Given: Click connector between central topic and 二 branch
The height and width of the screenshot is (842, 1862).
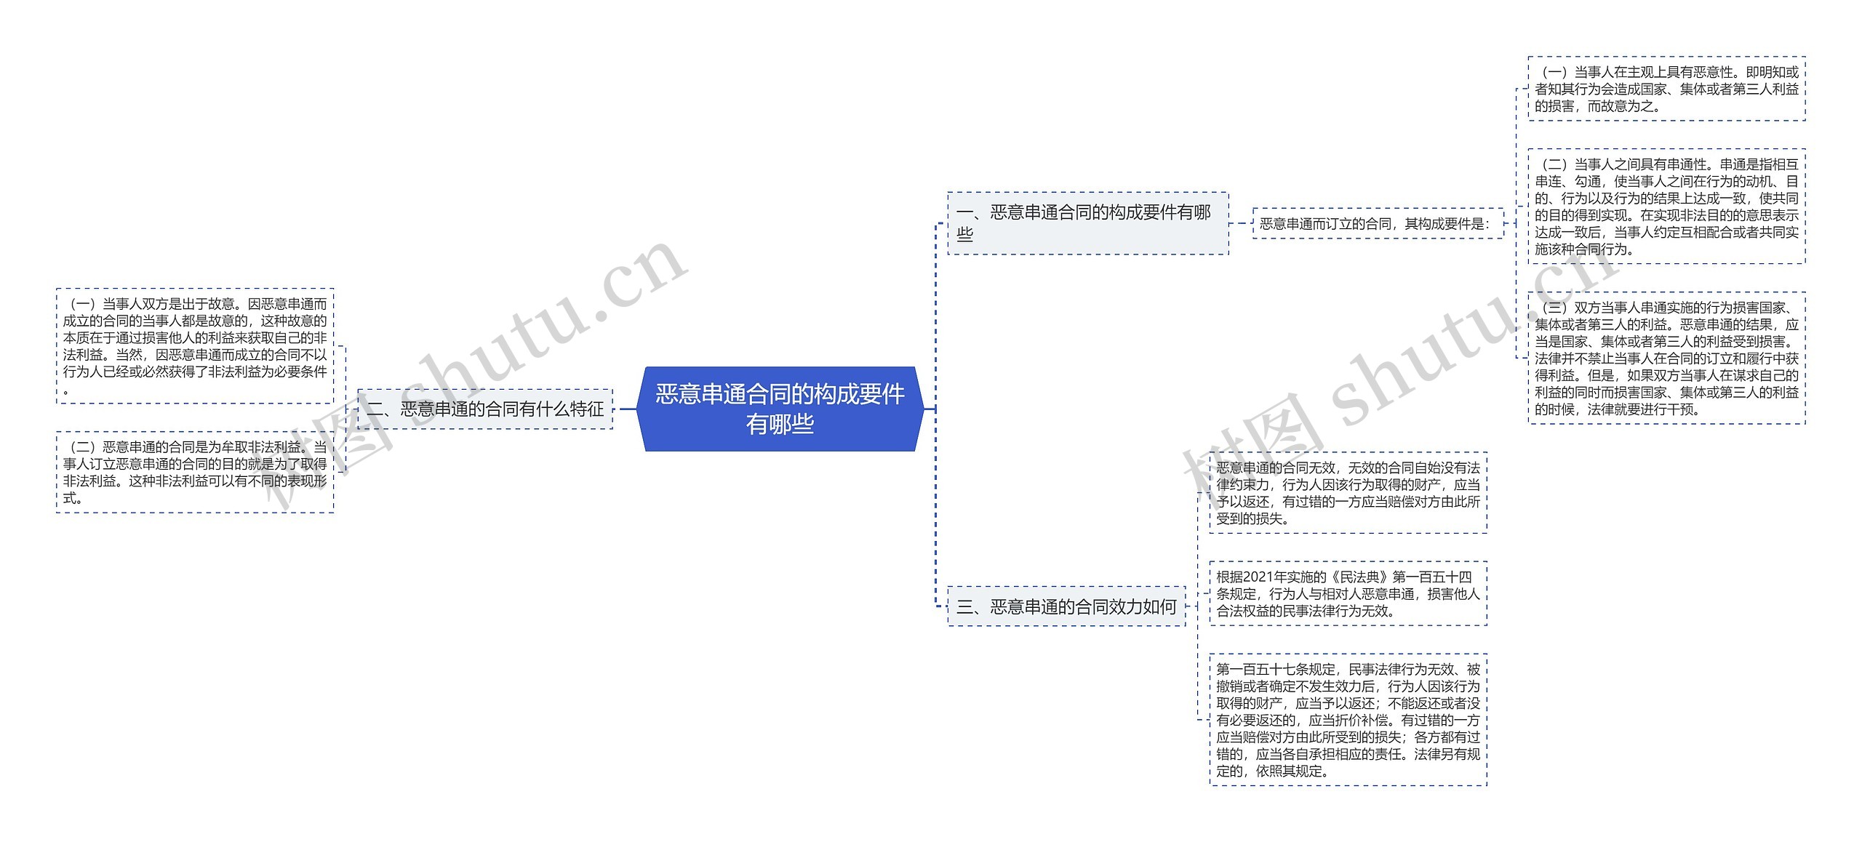Looking at the screenshot, I should point(626,409).
